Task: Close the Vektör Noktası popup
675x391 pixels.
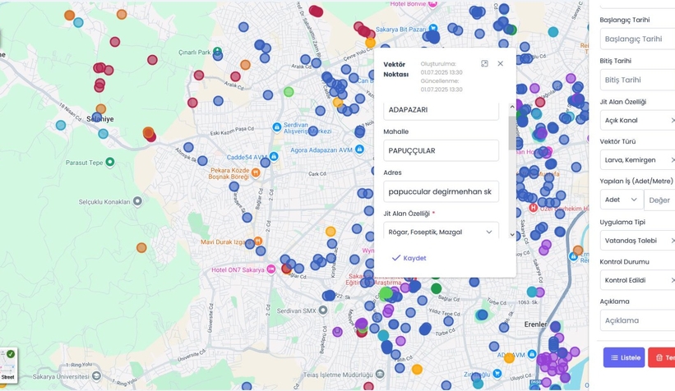Action: tap(500, 63)
